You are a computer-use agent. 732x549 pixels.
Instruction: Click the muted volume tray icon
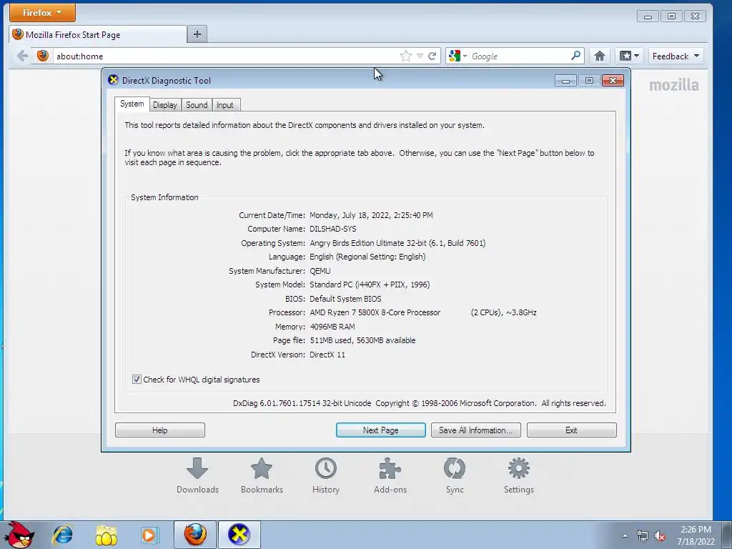tap(660, 536)
